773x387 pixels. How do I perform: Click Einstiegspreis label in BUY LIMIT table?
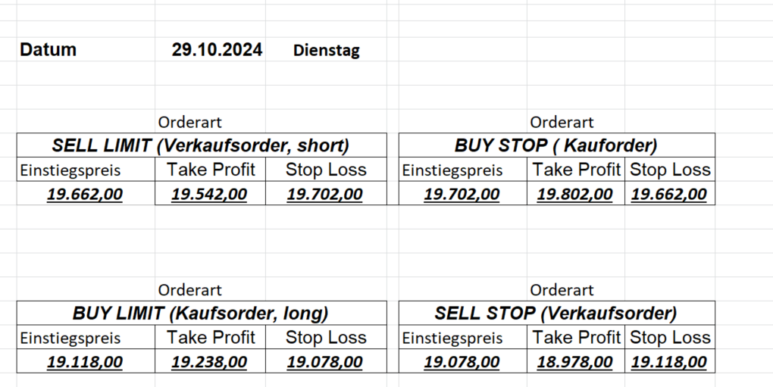(70, 338)
